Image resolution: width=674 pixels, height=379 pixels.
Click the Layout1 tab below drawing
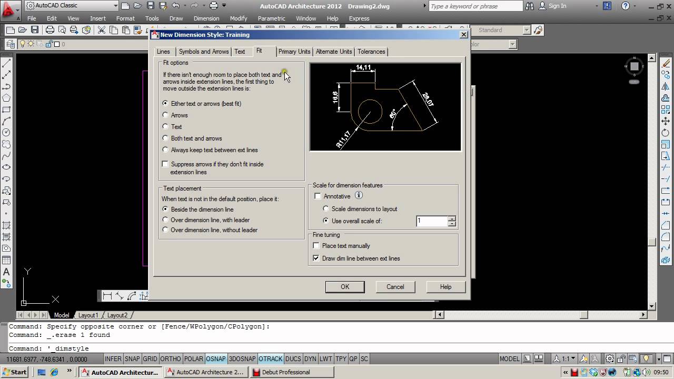(x=88, y=315)
